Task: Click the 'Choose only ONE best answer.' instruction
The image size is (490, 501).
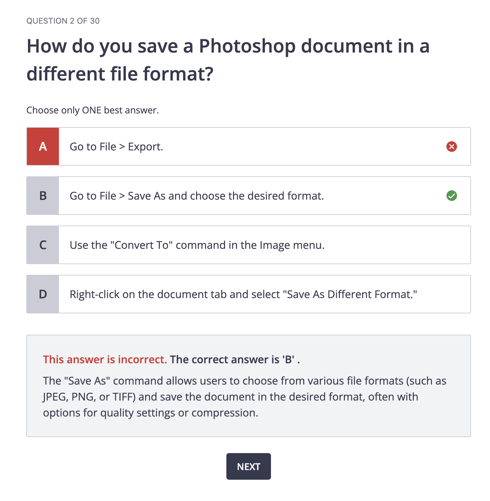Action: pos(93,110)
